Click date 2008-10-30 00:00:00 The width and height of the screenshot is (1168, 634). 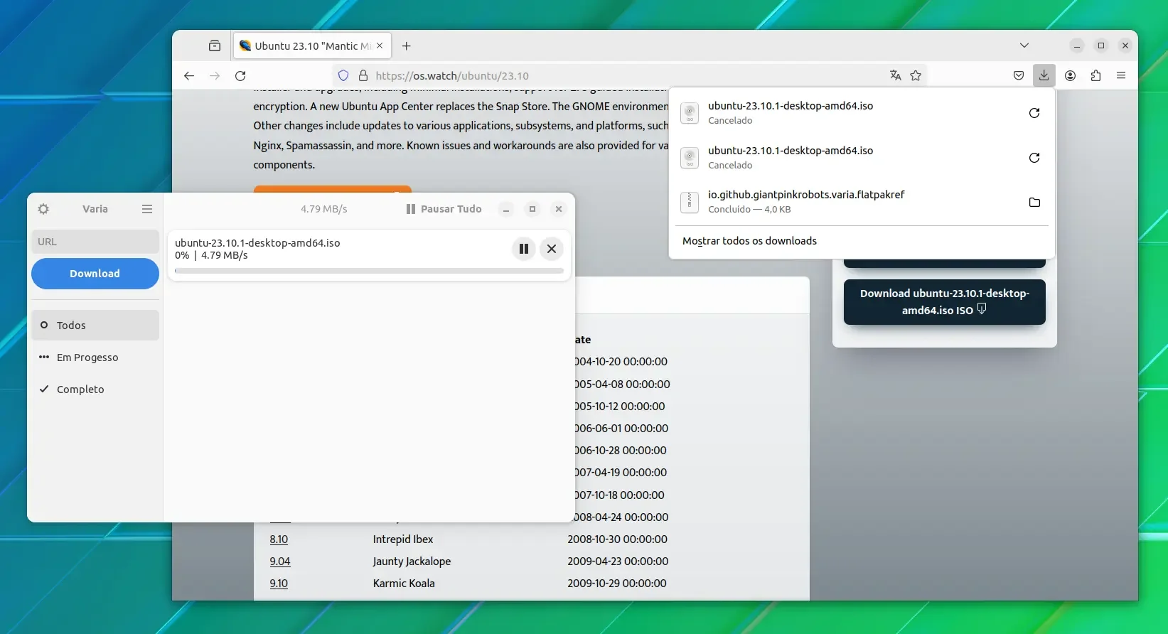pos(617,539)
